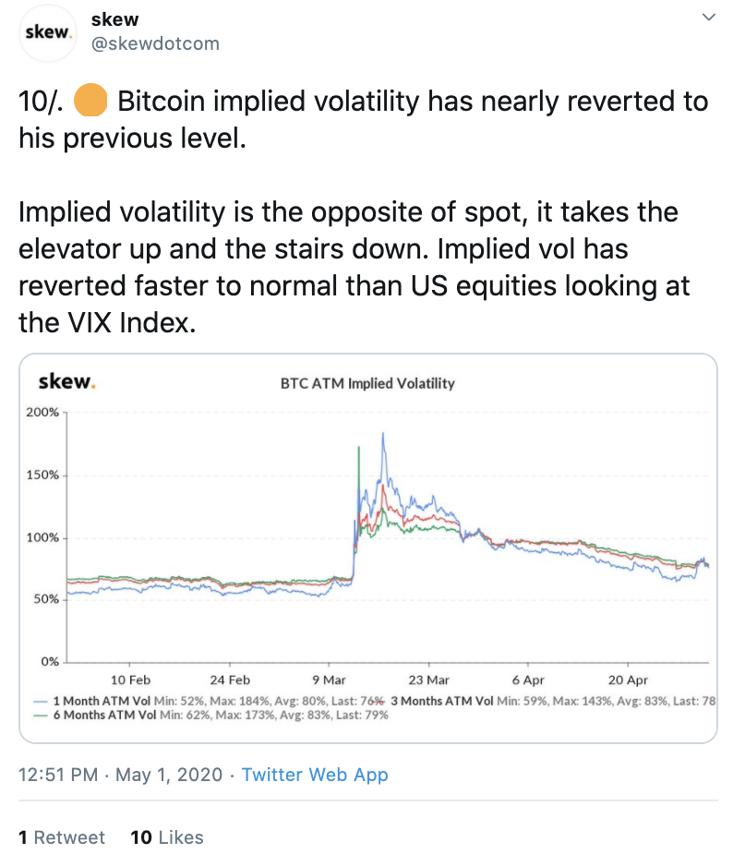Open the Twitter Web App source link
This screenshot has height=866, width=733.
[x=315, y=775]
